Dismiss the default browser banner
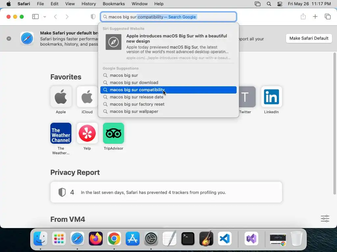 click(9, 39)
